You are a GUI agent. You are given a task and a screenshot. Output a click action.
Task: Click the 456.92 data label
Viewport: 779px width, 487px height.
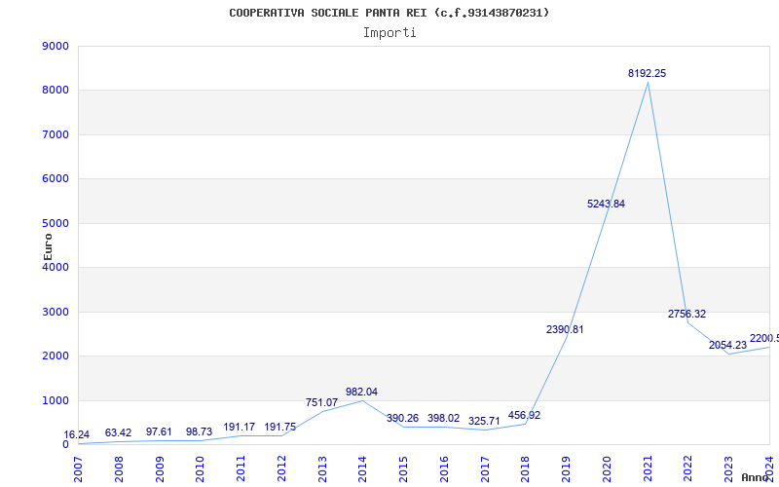(524, 416)
